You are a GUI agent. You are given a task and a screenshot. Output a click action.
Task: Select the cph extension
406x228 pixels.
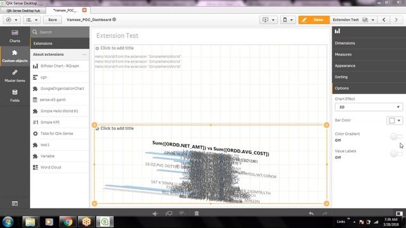[60, 77]
